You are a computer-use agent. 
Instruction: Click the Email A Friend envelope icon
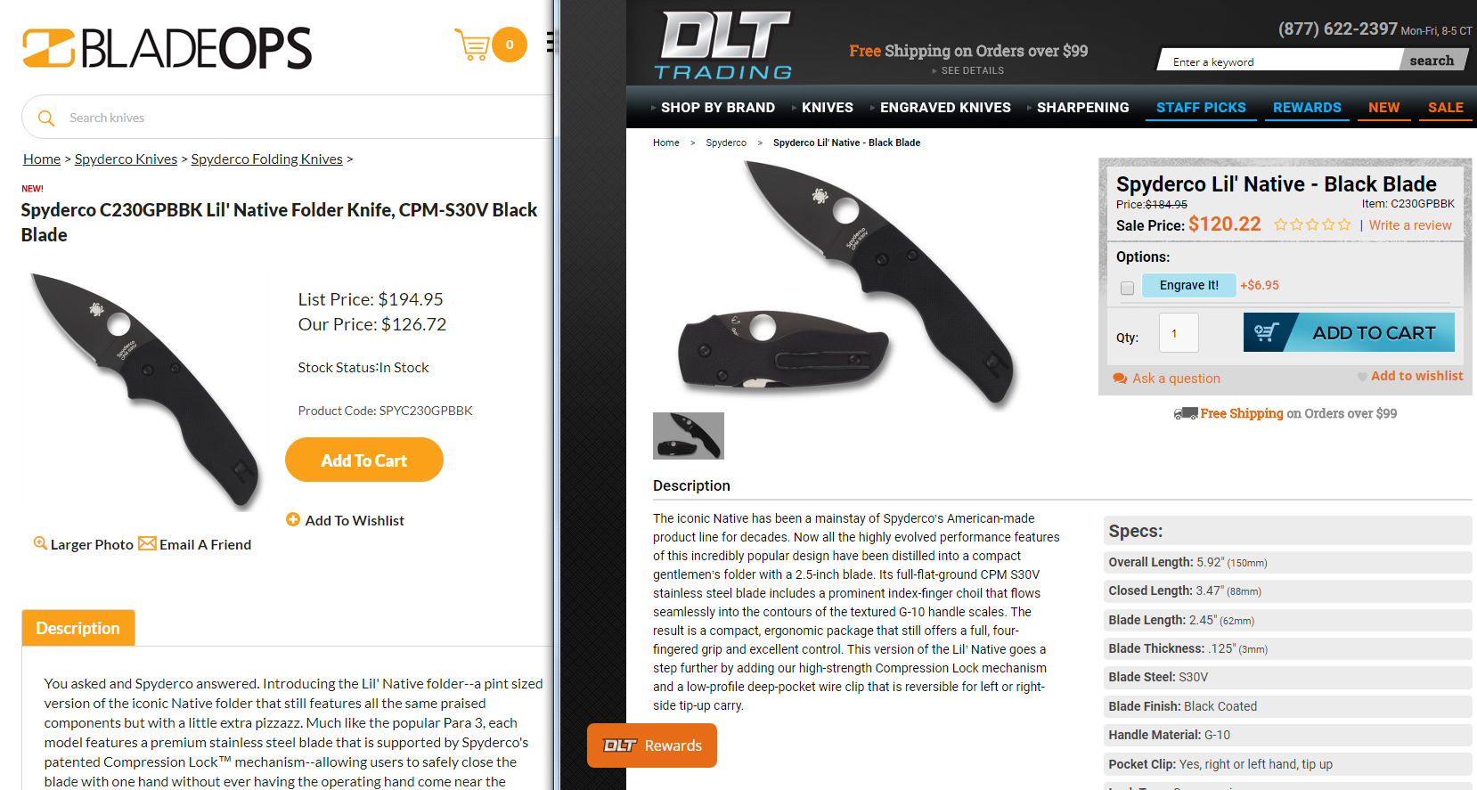(x=147, y=543)
